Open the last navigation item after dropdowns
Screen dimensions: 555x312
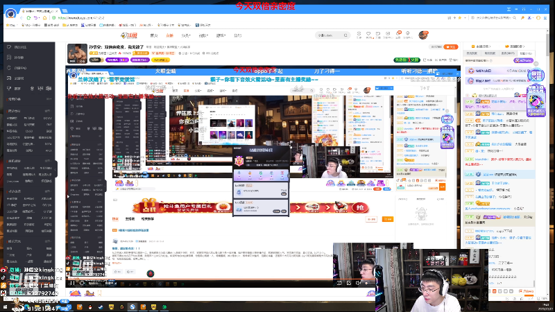[x=237, y=35]
